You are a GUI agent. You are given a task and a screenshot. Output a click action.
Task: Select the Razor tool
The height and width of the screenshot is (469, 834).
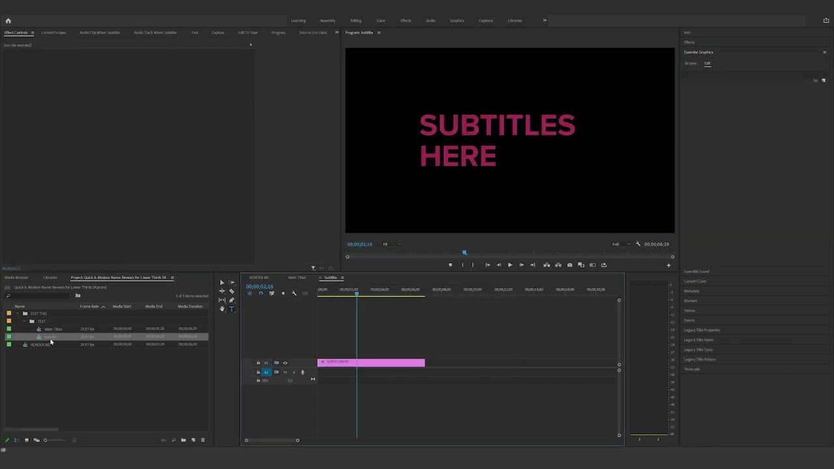tap(231, 291)
